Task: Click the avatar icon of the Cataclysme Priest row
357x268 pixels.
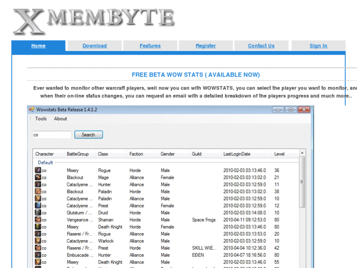Action: click(38, 206)
